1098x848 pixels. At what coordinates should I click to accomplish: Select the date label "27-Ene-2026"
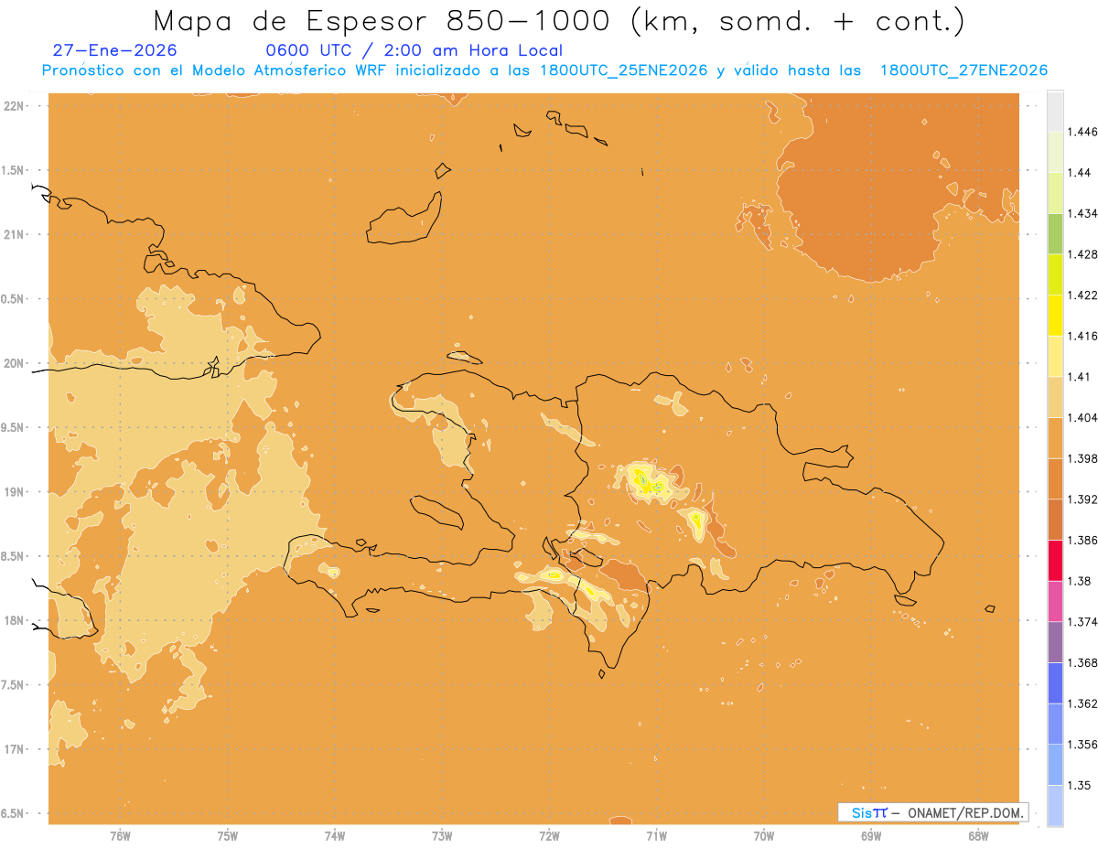tap(115, 51)
